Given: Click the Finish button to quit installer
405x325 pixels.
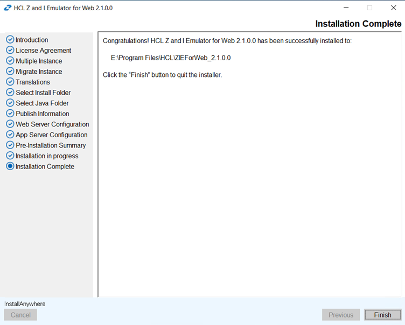Looking at the screenshot, I should pyautogui.click(x=382, y=315).
